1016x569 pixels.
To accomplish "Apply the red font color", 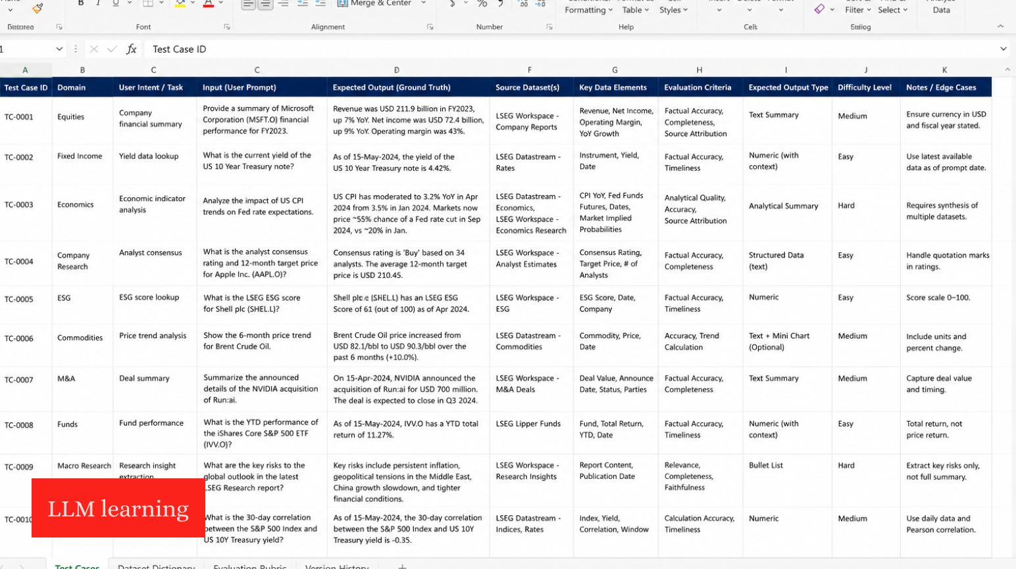I will click(209, 3).
